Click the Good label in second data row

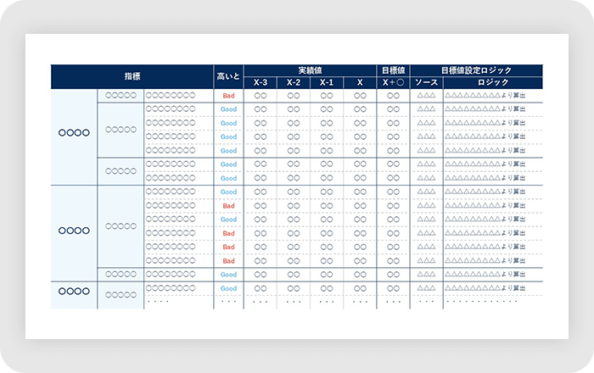(228, 109)
